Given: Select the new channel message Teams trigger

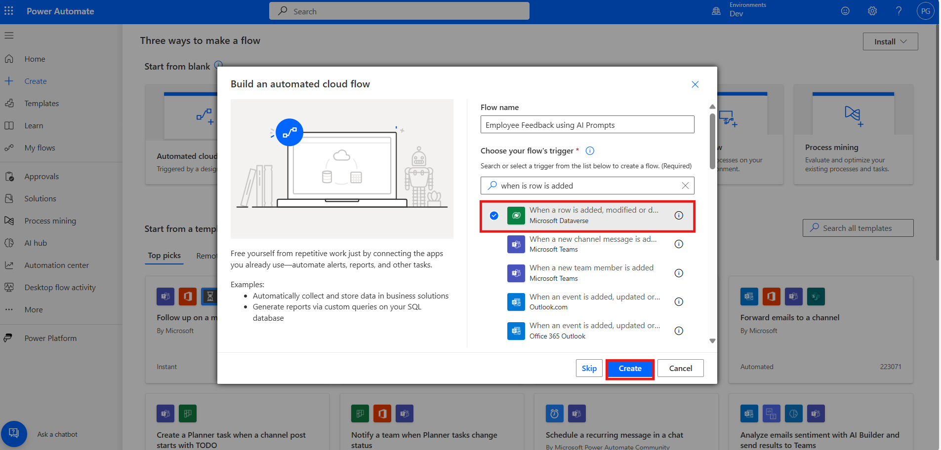Looking at the screenshot, I should (592, 244).
